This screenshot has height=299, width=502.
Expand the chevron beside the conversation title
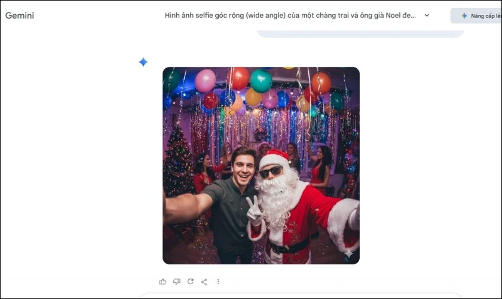click(x=427, y=16)
